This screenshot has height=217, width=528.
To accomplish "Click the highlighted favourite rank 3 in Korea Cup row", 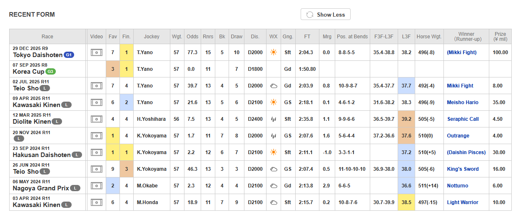I will [112, 69].
